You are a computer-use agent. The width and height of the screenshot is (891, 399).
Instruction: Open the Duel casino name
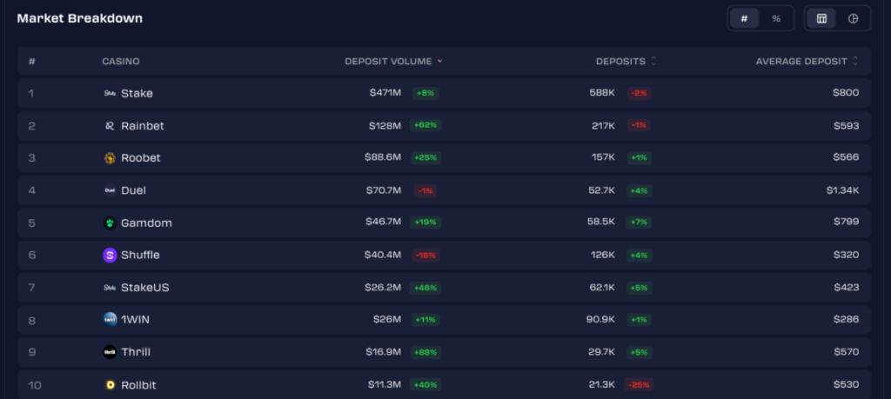coord(133,190)
